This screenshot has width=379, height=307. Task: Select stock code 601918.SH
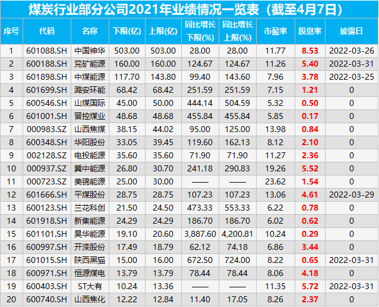point(47,221)
